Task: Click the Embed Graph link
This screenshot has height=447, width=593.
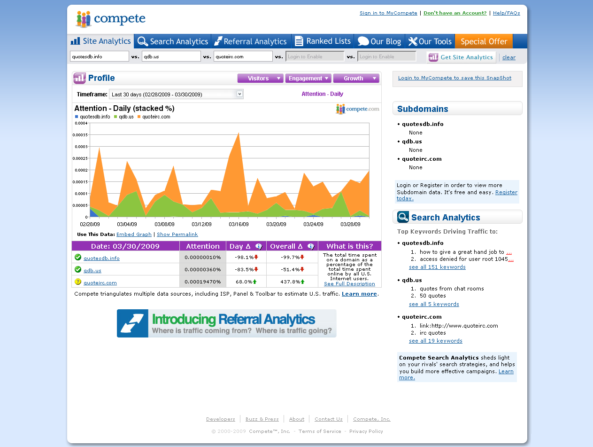Action: 134,234
